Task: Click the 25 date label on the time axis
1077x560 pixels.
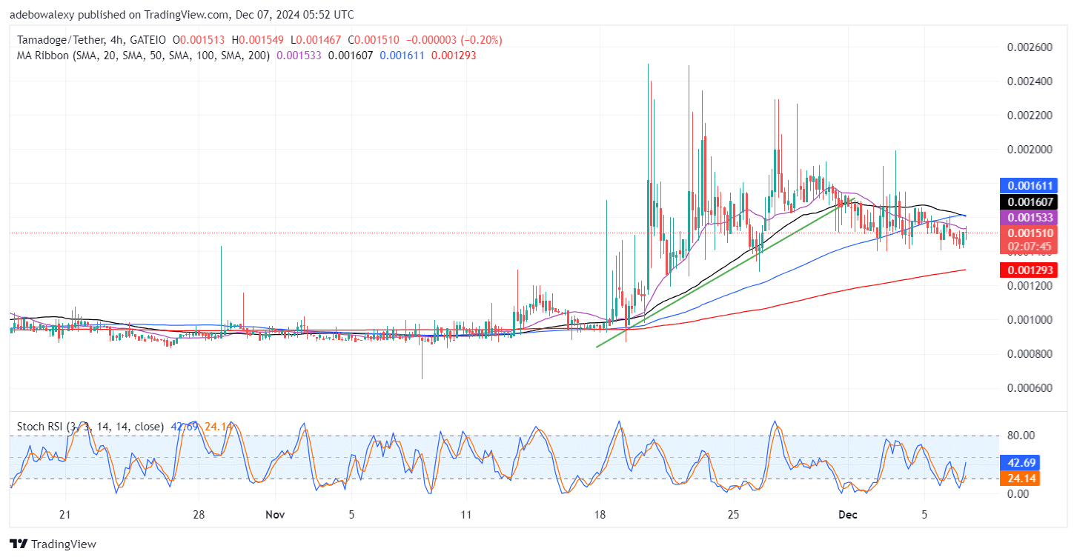Action: coord(733,515)
